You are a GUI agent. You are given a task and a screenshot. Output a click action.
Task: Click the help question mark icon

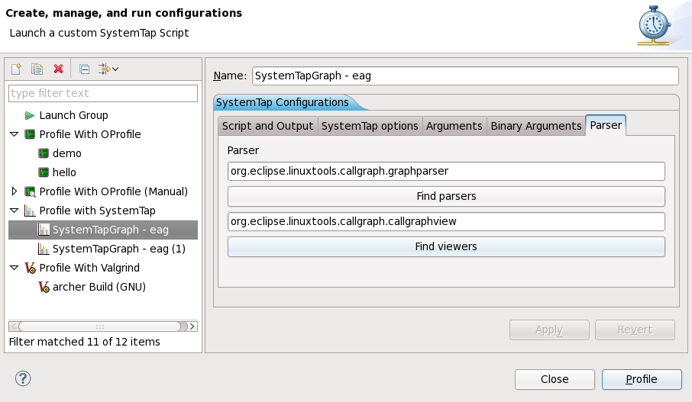coord(23,378)
